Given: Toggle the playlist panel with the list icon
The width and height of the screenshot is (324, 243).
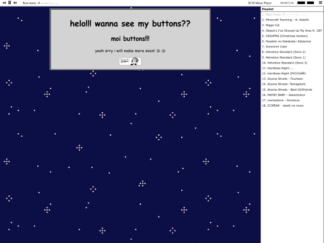Looking at the screenshot, I should click(320, 2).
